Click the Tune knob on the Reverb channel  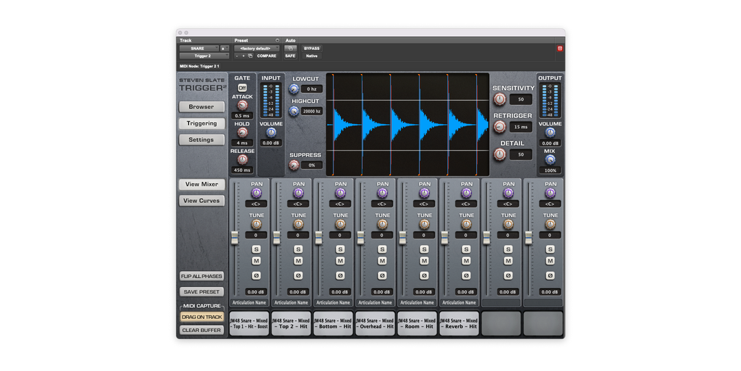[x=467, y=224]
